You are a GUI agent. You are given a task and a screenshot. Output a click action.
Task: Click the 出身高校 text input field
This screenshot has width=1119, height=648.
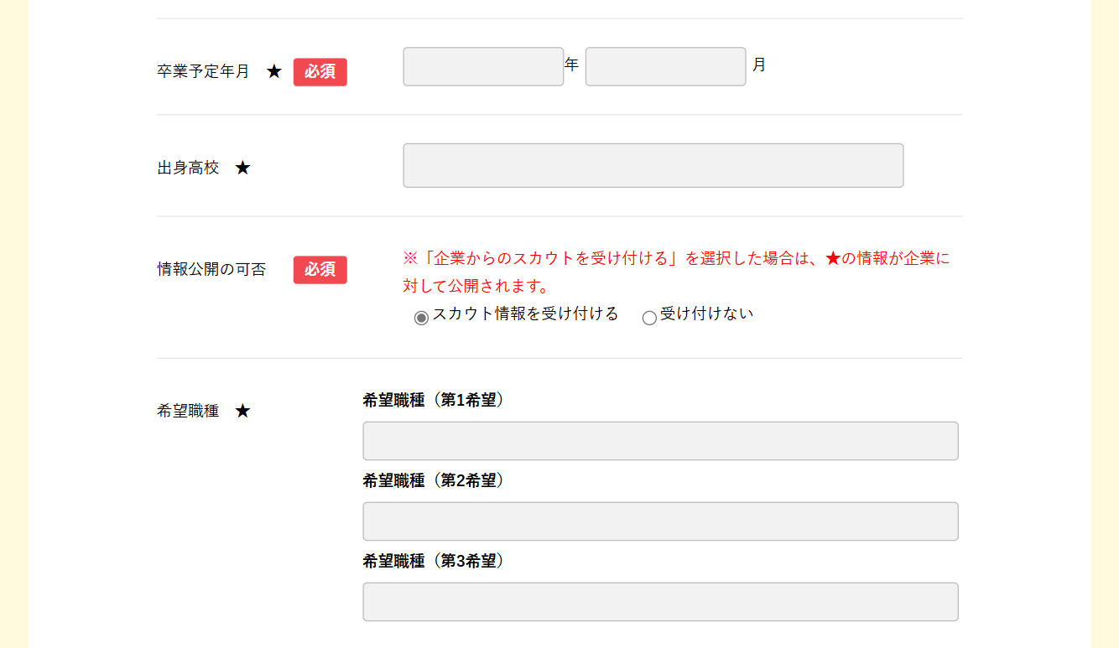tap(653, 165)
